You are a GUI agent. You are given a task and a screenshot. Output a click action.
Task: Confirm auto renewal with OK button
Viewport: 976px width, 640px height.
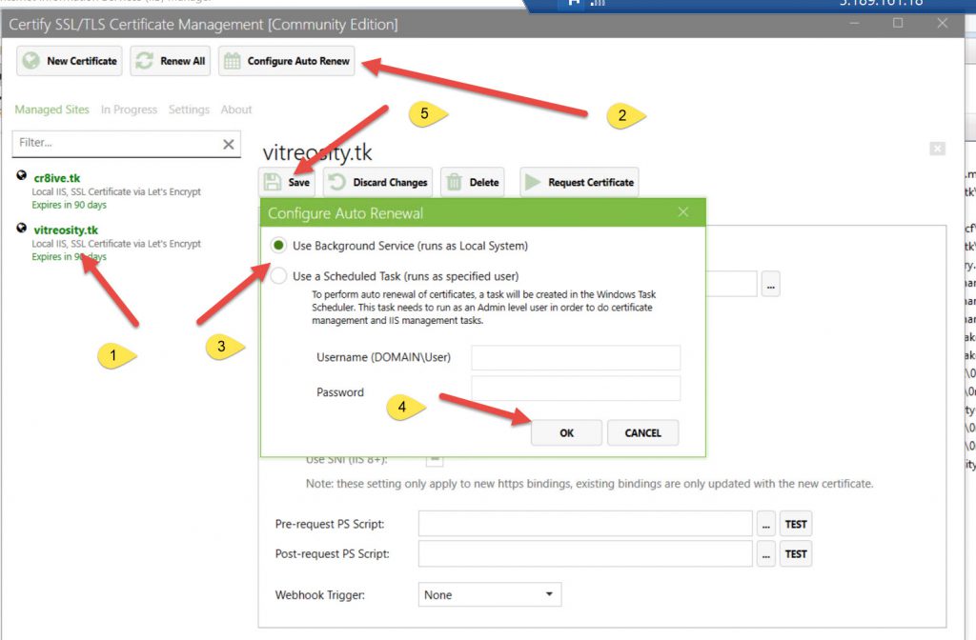pos(566,432)
